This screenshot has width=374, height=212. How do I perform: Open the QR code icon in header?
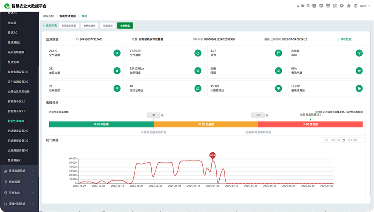pyautogui.click(x=335, y=6)
